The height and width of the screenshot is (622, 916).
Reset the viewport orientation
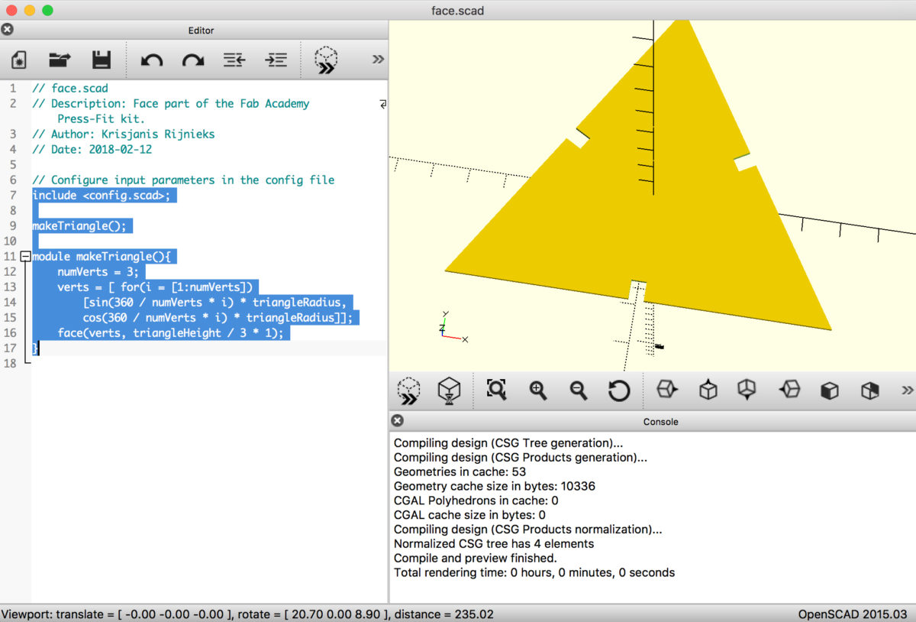(x=619, y=390)
